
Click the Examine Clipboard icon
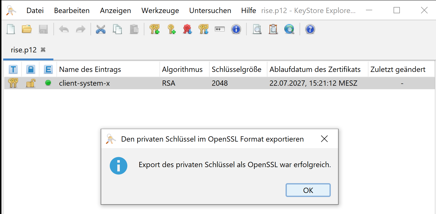point(273,29)
